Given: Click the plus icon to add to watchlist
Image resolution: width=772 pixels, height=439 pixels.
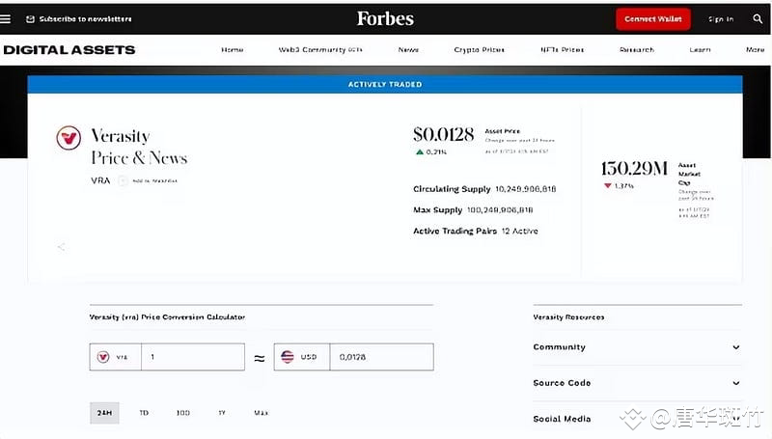Looking at the screenshot, I should (123, 180).
